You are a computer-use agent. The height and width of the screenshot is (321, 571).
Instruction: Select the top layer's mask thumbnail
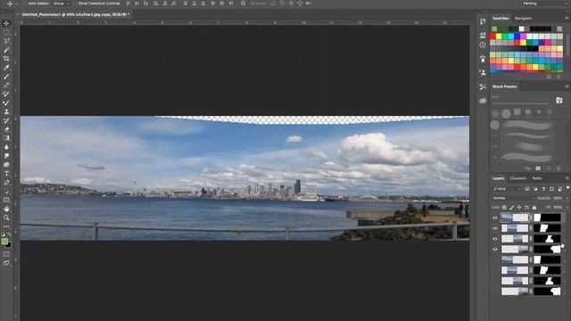547,218
